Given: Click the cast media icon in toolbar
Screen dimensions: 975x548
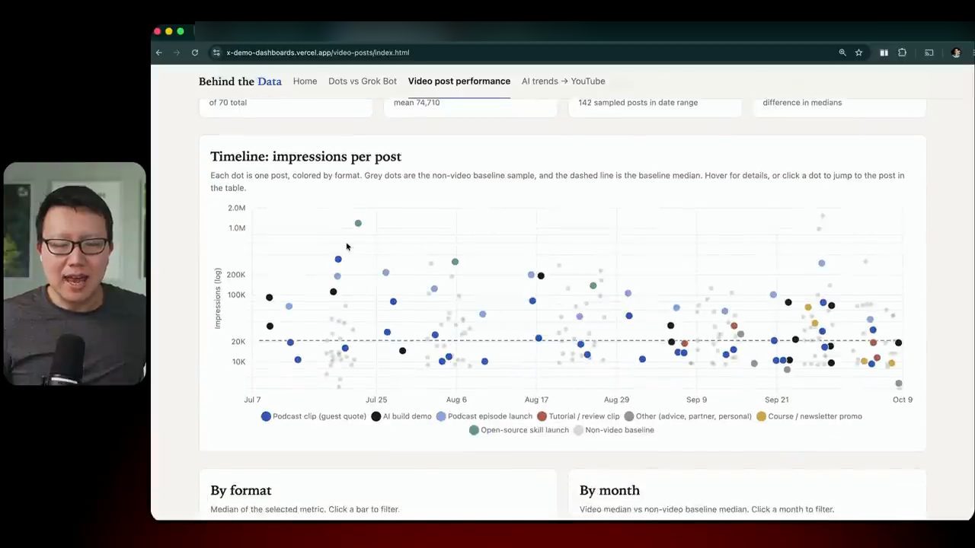Looking at the screenshot, I should tap(929, 53).
